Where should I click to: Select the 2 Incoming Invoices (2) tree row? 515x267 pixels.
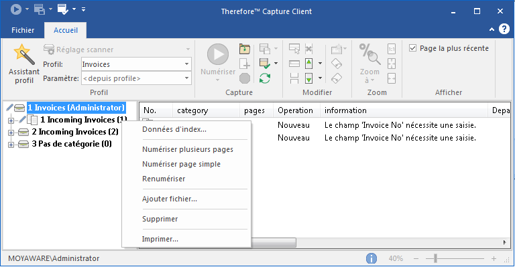75,132
